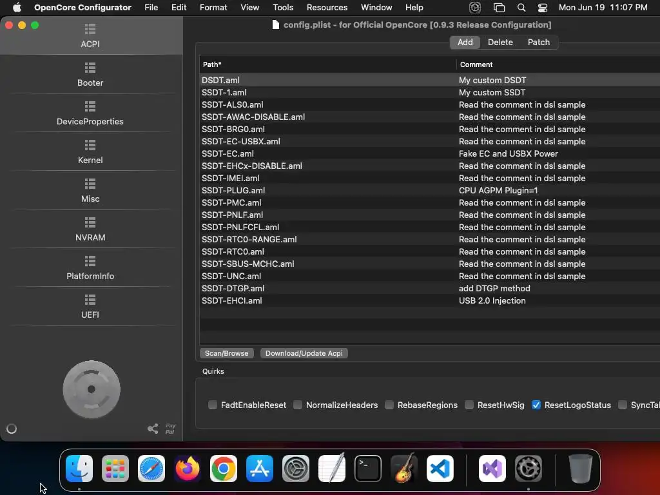Open Finder from the Dock
The image size is (660, 495).
79,469
